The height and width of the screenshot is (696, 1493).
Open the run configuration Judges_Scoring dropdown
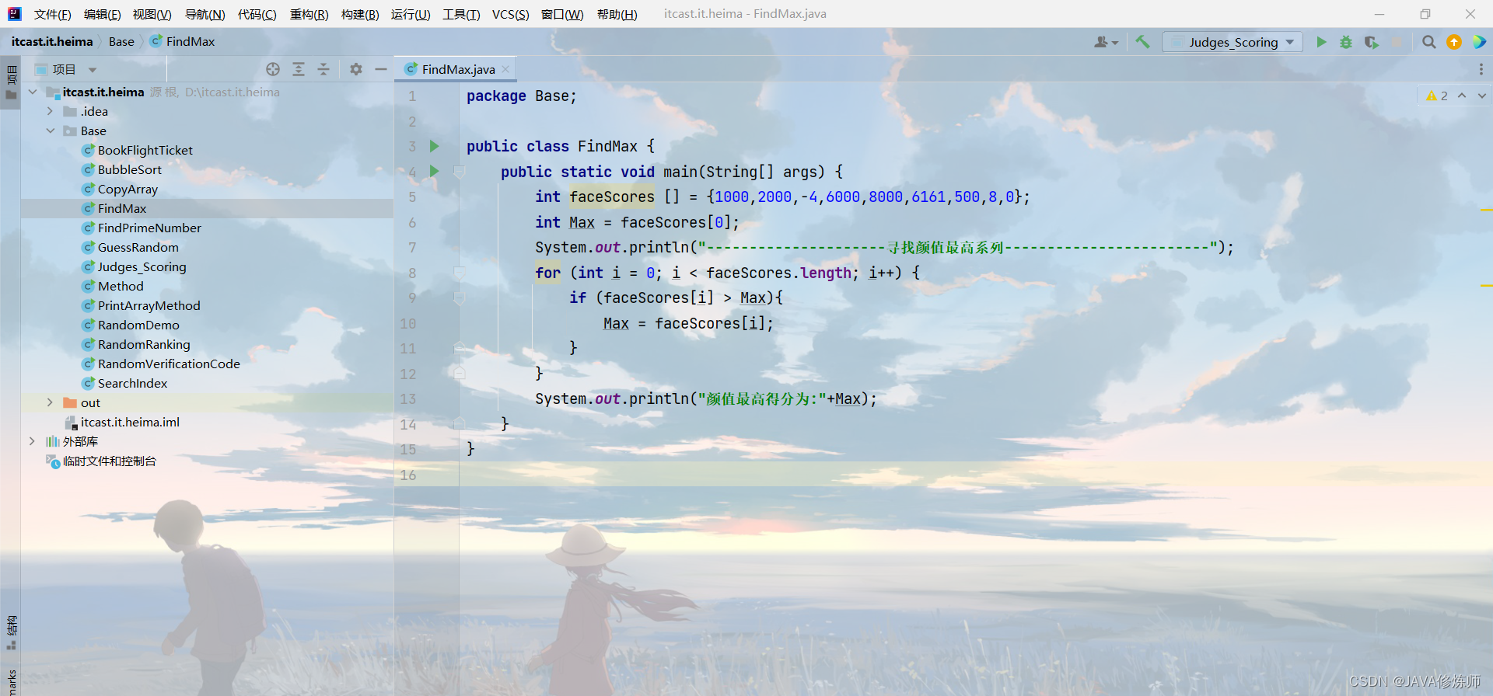1233,42
